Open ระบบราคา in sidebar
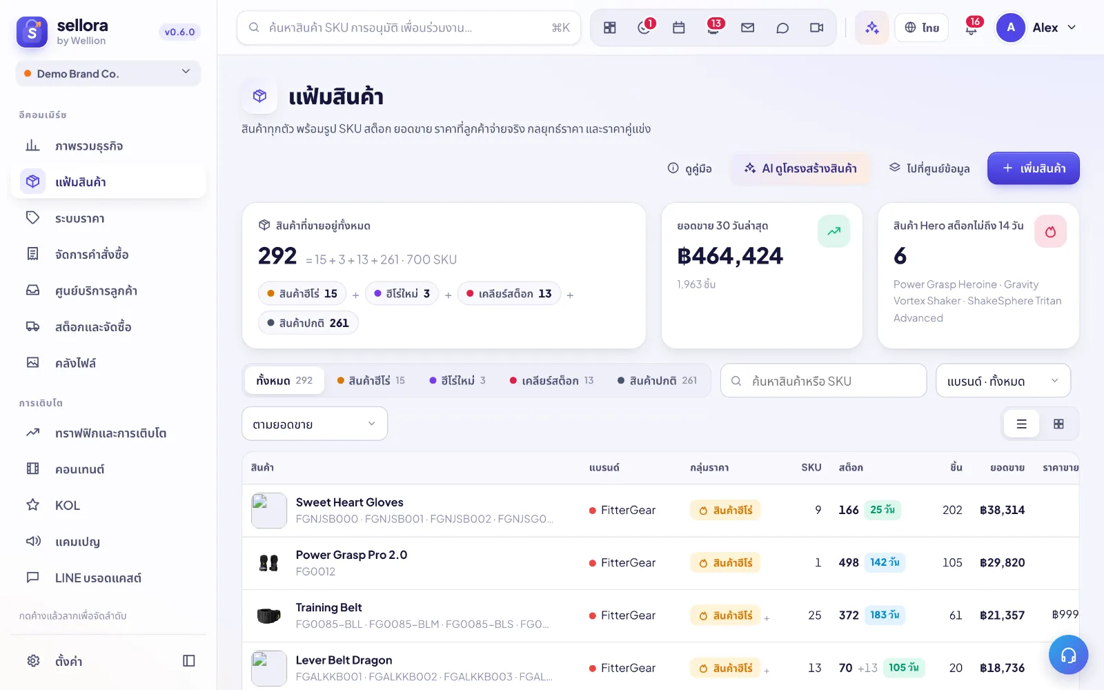 tap(108, 218)
